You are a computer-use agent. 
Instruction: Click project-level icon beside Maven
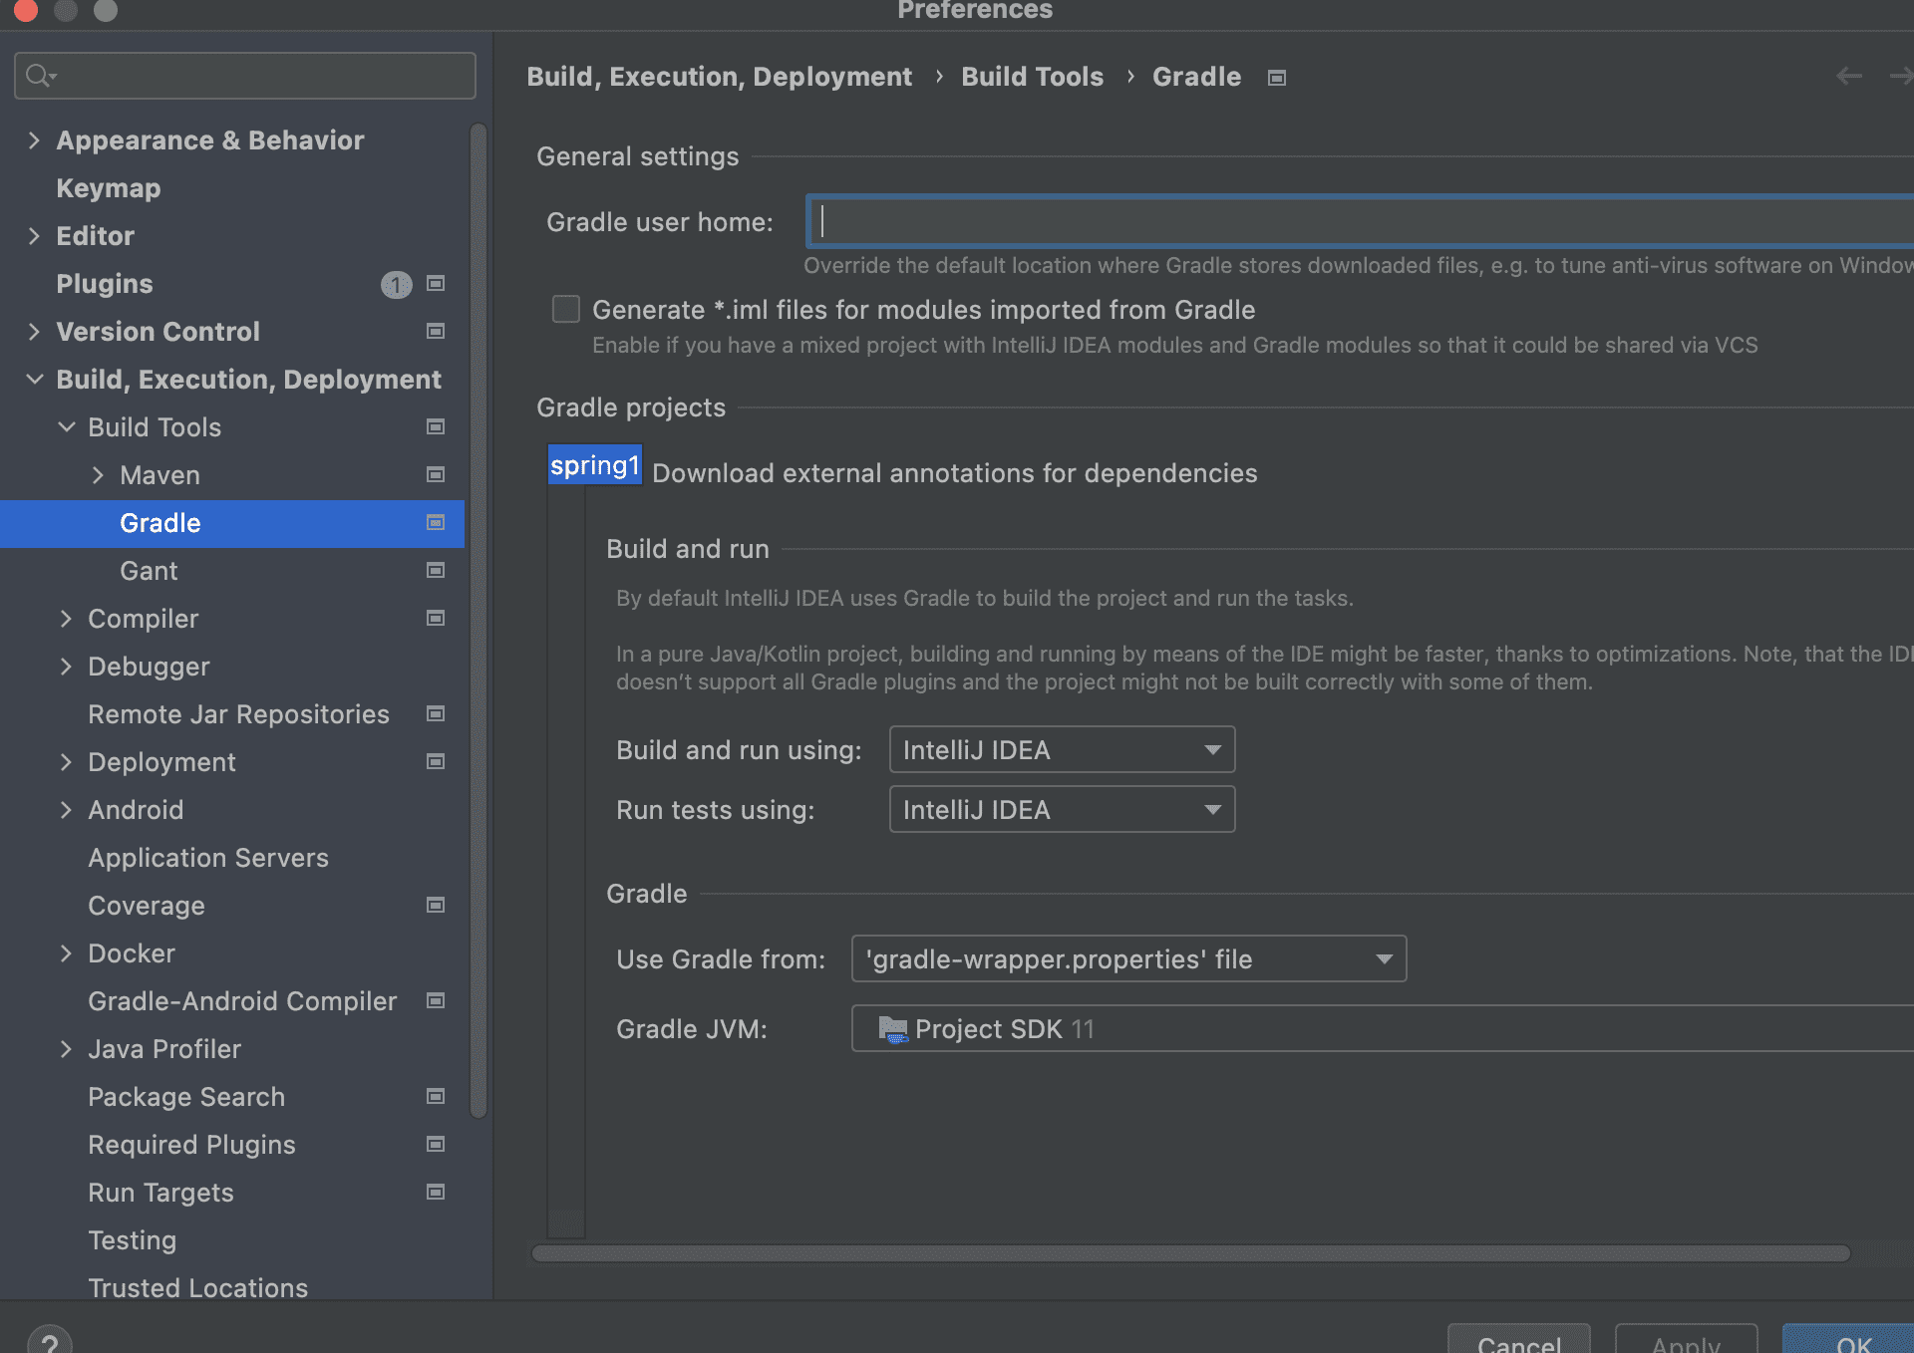[436, 475]
